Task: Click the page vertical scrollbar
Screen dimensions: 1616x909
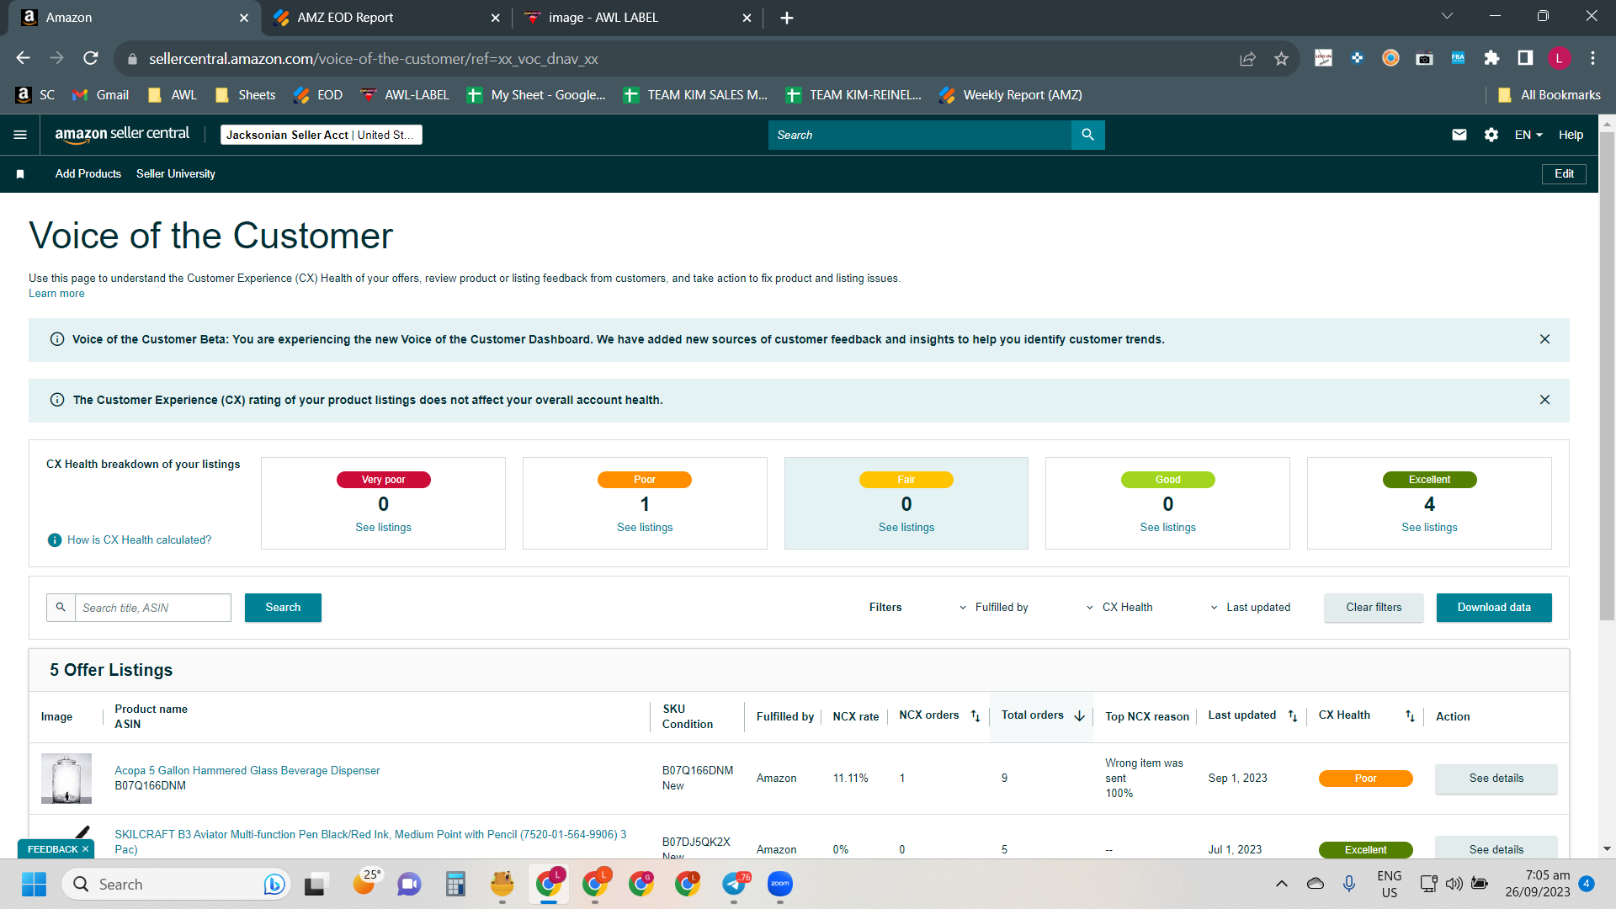Action: click(1607, 376)
